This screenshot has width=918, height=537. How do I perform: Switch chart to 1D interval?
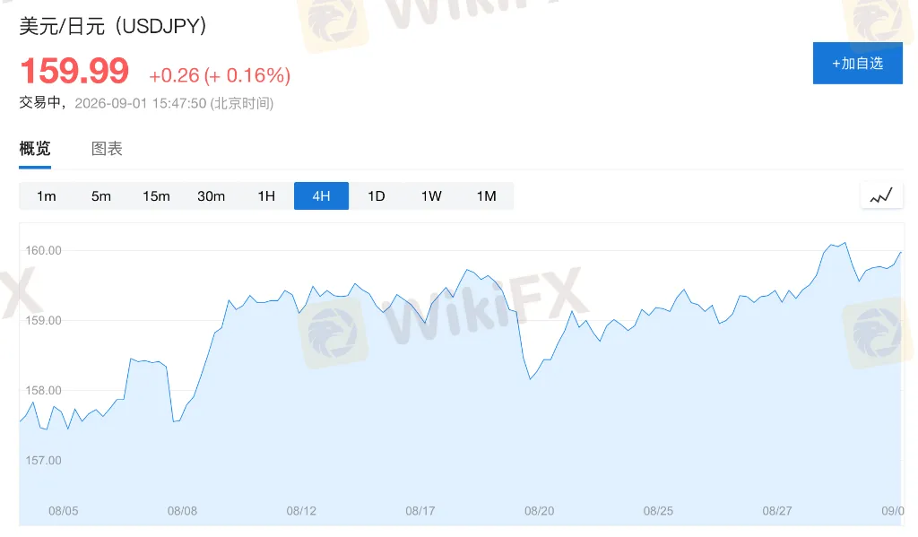click(x=377, y=196)
